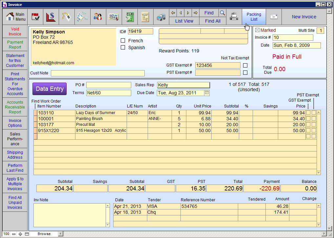Open the Terms Net/60 field

tap(109, 93)
